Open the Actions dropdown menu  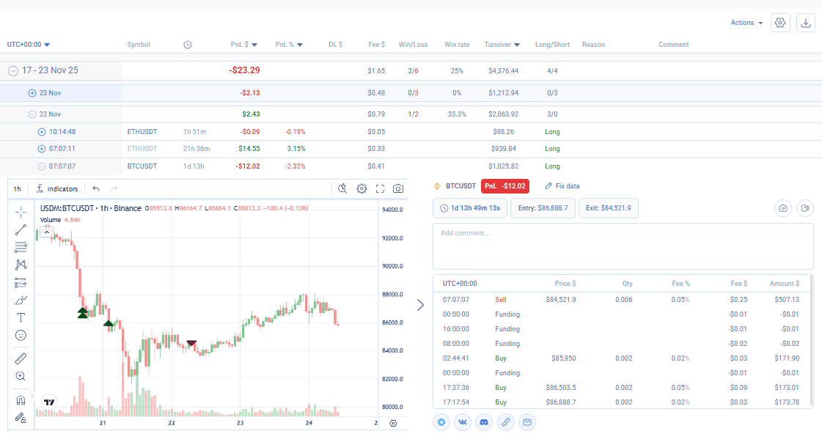746,23
